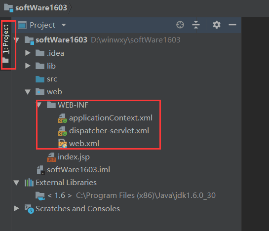Expand the lib folder arrow
Screen dimensions: 269x231
28,66
